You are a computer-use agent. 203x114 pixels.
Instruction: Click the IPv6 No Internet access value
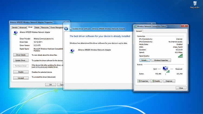pyautogui.click(x=175, y=42)
